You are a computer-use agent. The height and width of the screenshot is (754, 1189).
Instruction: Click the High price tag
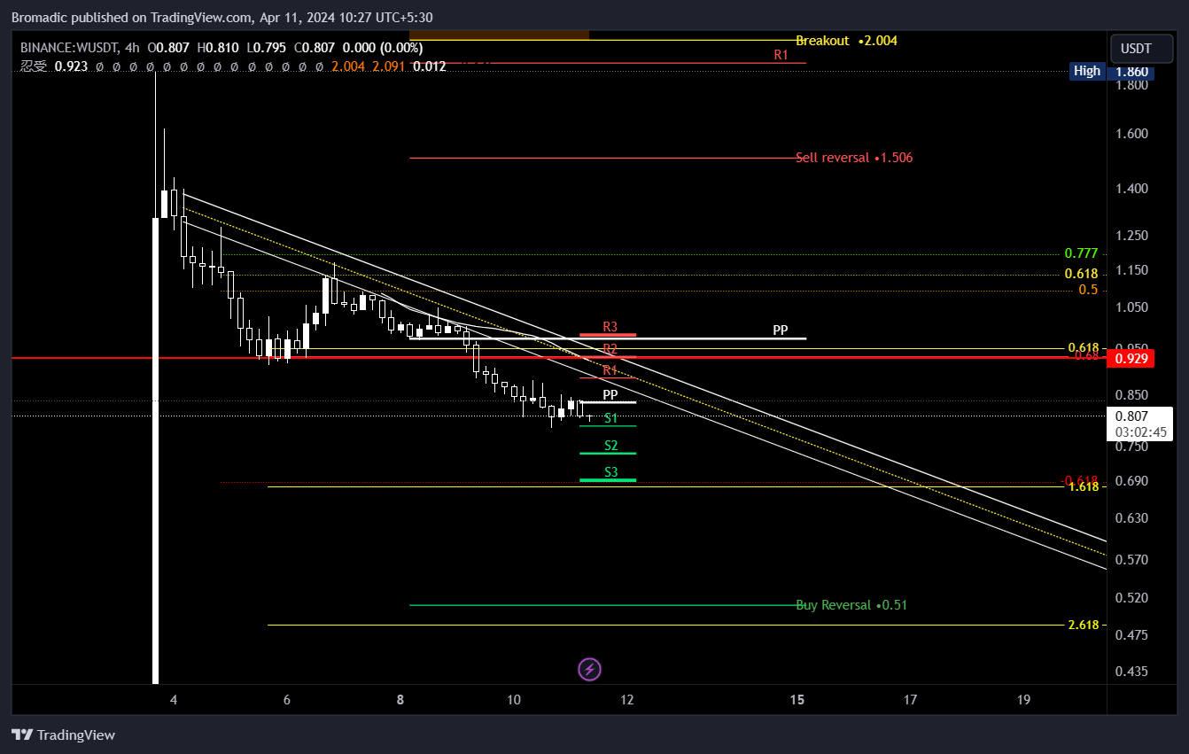point(1086,71)
